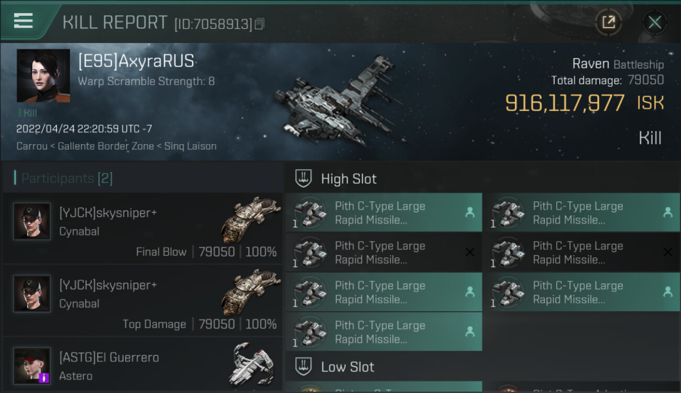View El Guerrero's pilot portrait
The height and width of the screenshot is (393, 681).
pos(32,366)
